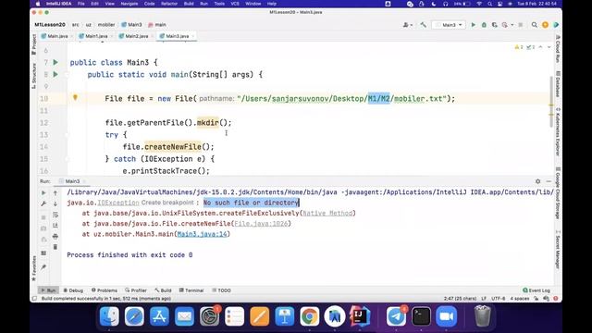The height and width of the screenshot is (333, 592).
Task: Click the Print icon in the Run panel
Action: (55, 237)
